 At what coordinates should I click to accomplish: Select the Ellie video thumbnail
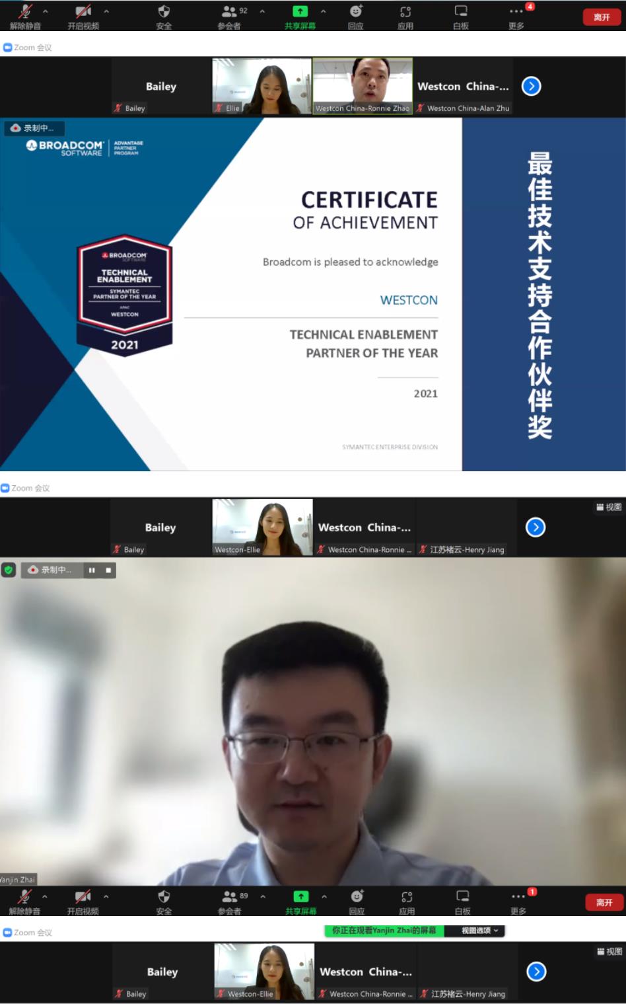click(x=261, y=86)
